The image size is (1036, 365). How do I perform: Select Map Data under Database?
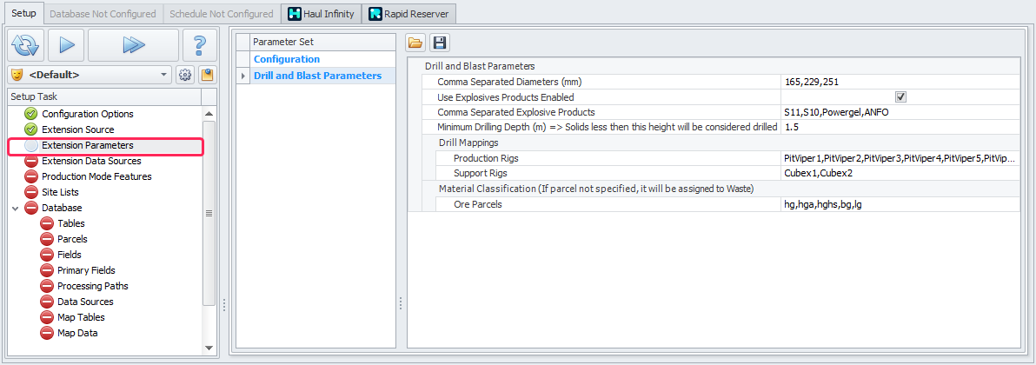click(77, 333)
